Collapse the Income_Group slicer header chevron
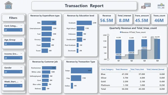 click(x=21, y=54)
